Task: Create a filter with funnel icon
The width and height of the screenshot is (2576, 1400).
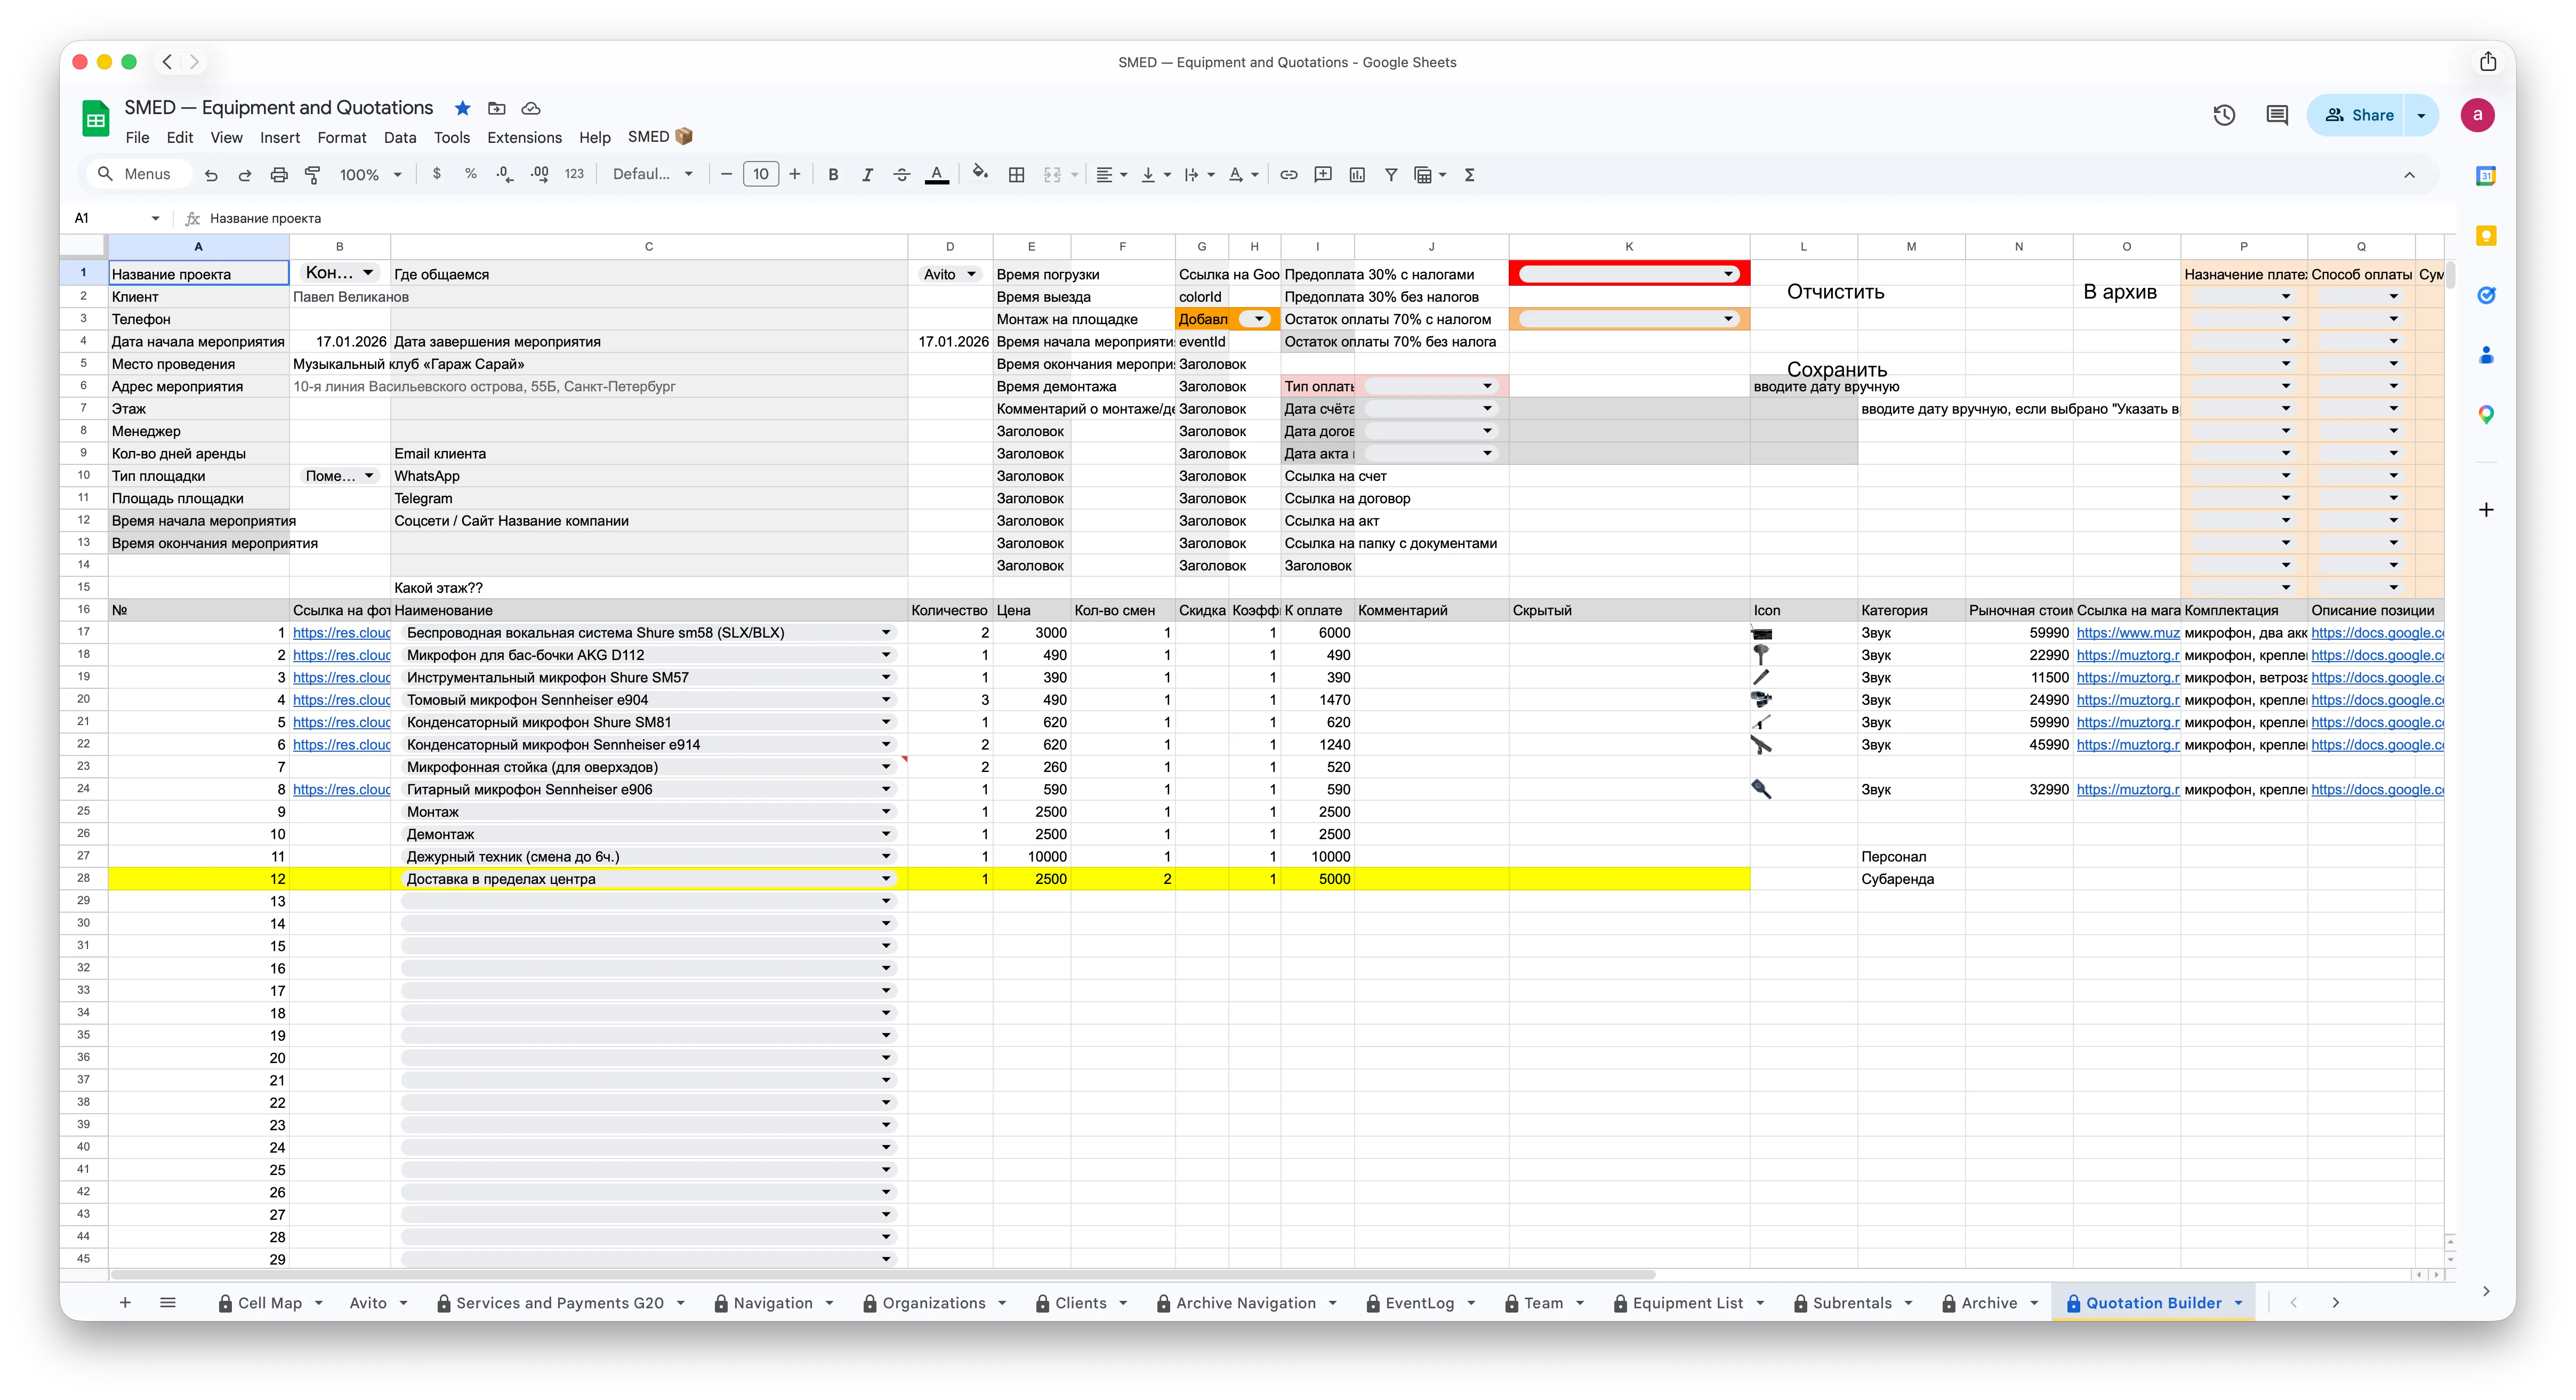Action: coord(1391,175)
